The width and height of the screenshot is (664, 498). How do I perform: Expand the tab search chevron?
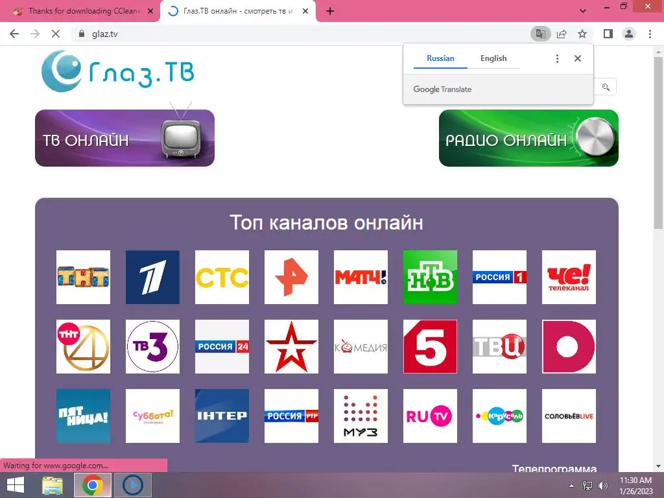click(x=583, y=11)
